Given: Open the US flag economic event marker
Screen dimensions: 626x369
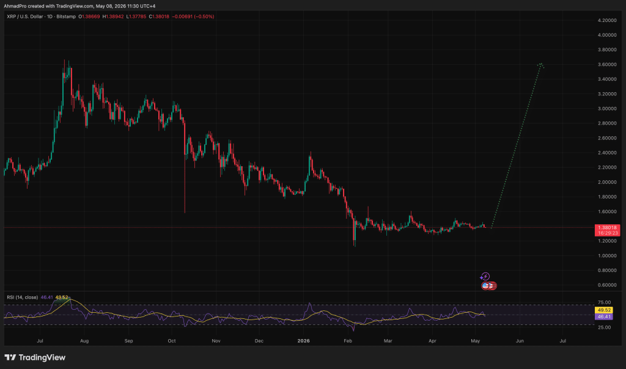Looking at the screenshot, I should [485, 286].
